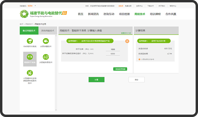Open 合作共赢 in the main navigation
Image resolution: width=198 pixels, height=117 pixels.
point(171,14)
